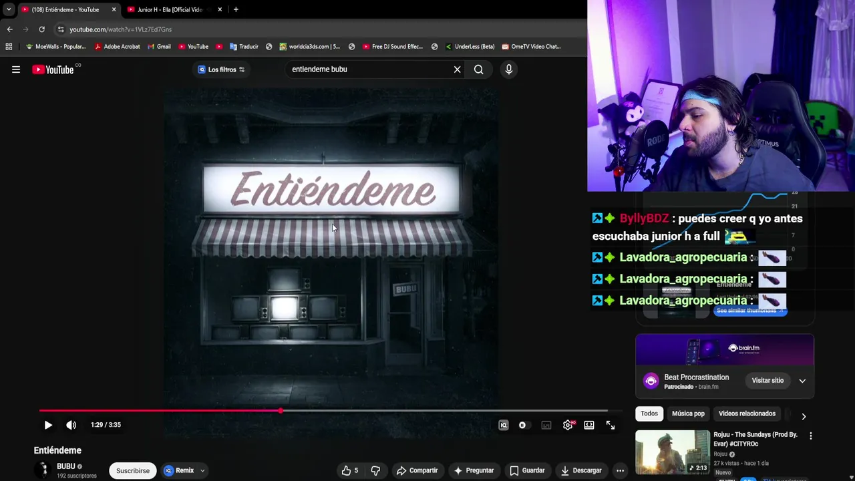Click the Preguntar button
The image size is (855, 481).
pyautogui.click(x=474, y=470)
